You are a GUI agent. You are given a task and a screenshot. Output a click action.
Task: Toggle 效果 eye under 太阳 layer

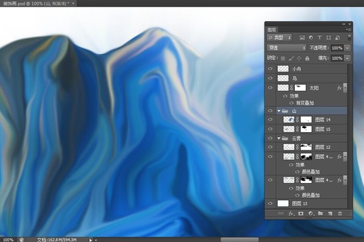click(285, 96)
